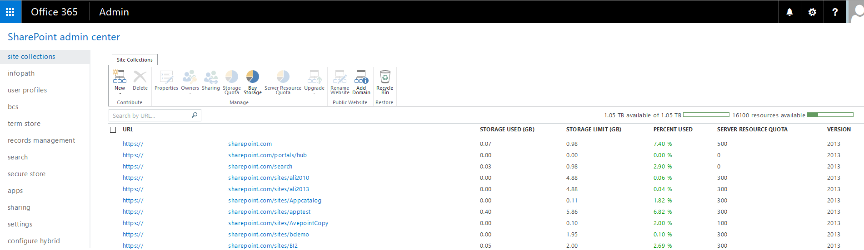Click the Sharing ribbon icon
Screen dimensions: 864x250
(211, 77)
